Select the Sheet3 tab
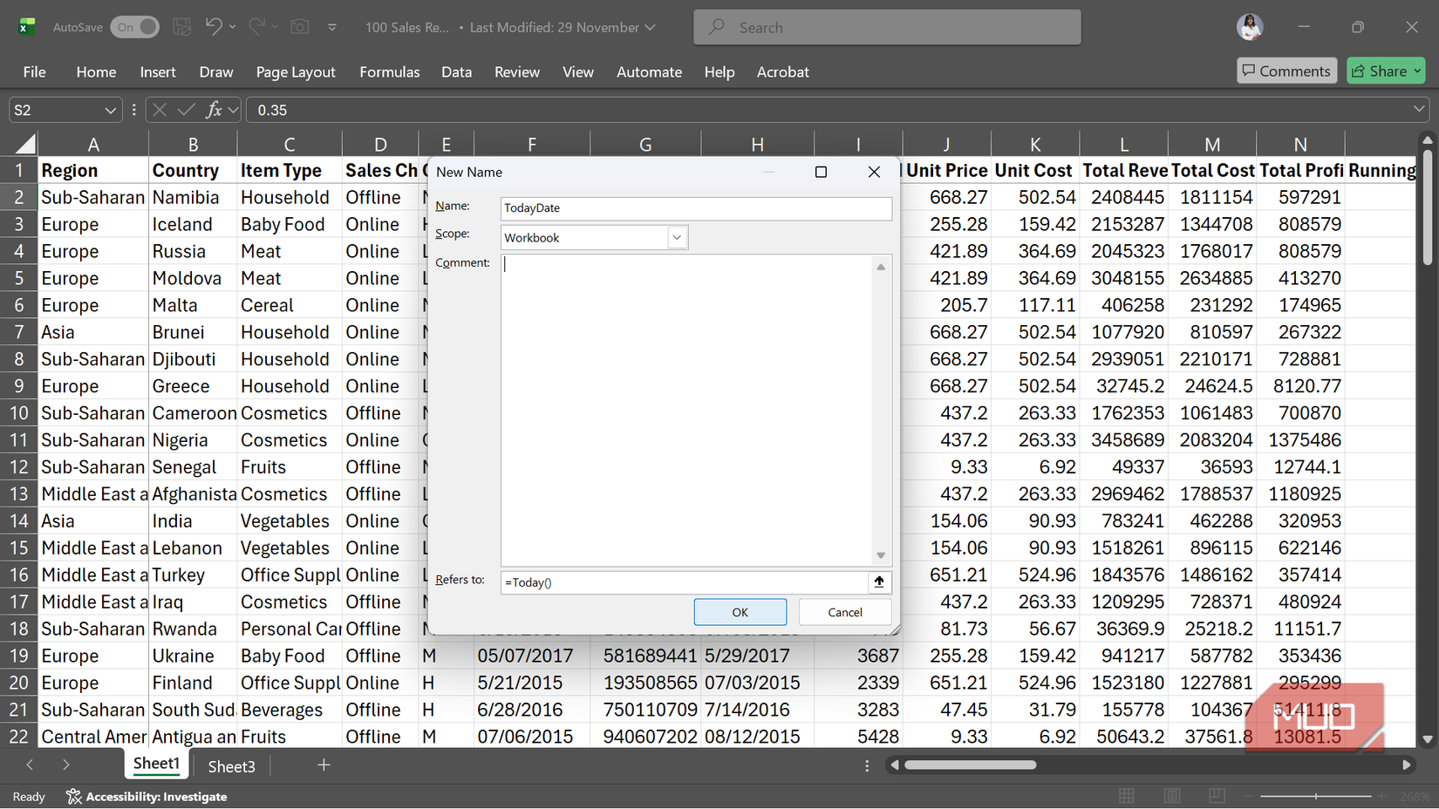 230,766
